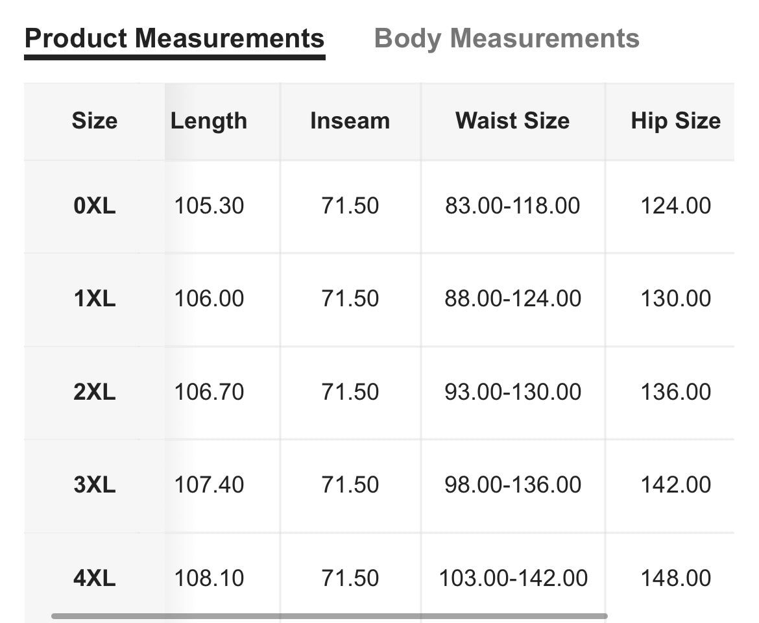
Task: Select the 1XL size row label
Action: click(x=95, y=299)
